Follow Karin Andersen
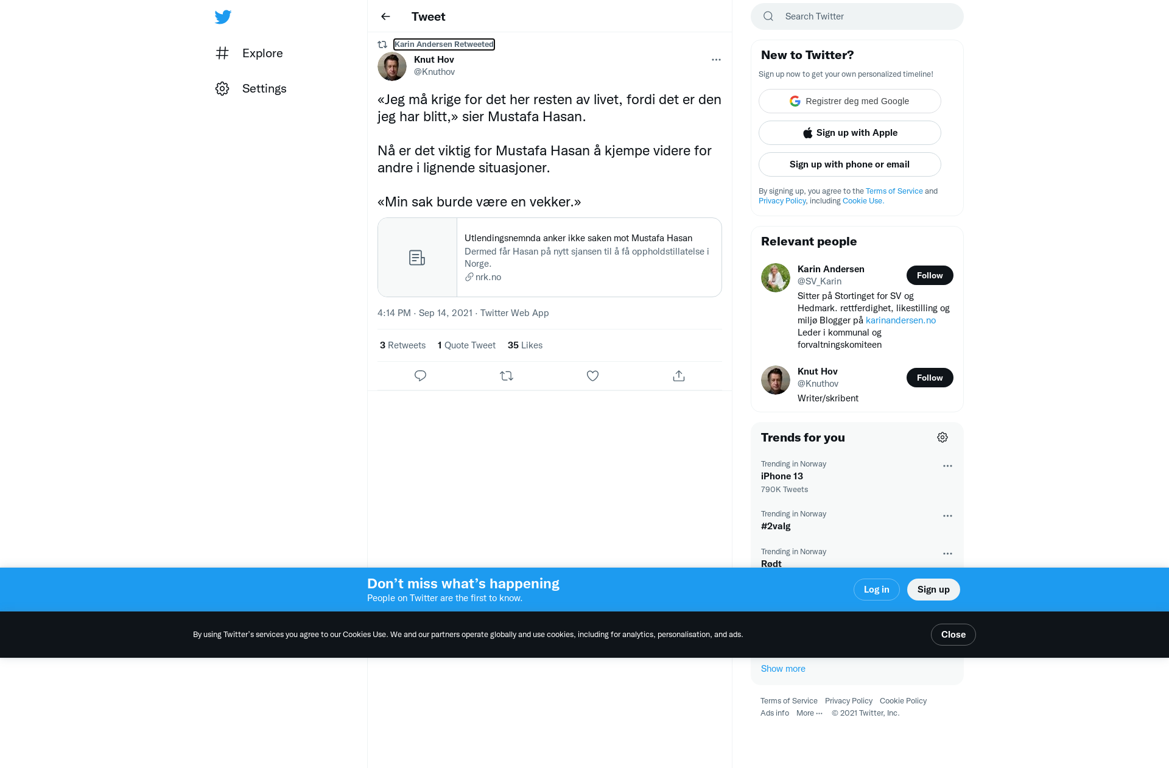Image resolution: width=1169 pixels, height=768 pixels. click(x=930, y=275)
